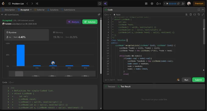Go to the next problem arrow

pyautogui.click(x=32, y=4)
